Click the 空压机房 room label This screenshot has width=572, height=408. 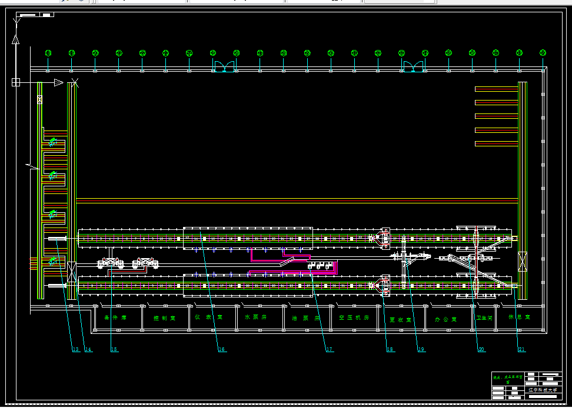354,317
